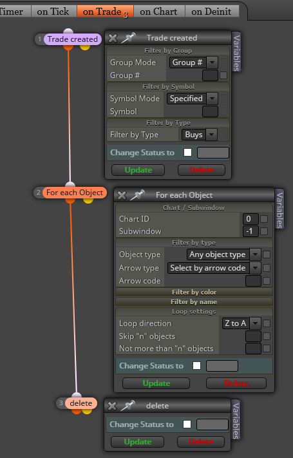The height and width of the screenshot is (458, 293).
Task: Close the Trade created panel with X icon
Action: 113,38
